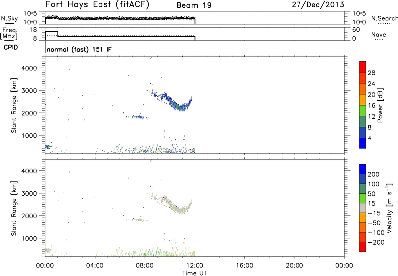The image size is (398, 276).
Task: Click the '12:00' time tick label
Action: pos(195,266)
